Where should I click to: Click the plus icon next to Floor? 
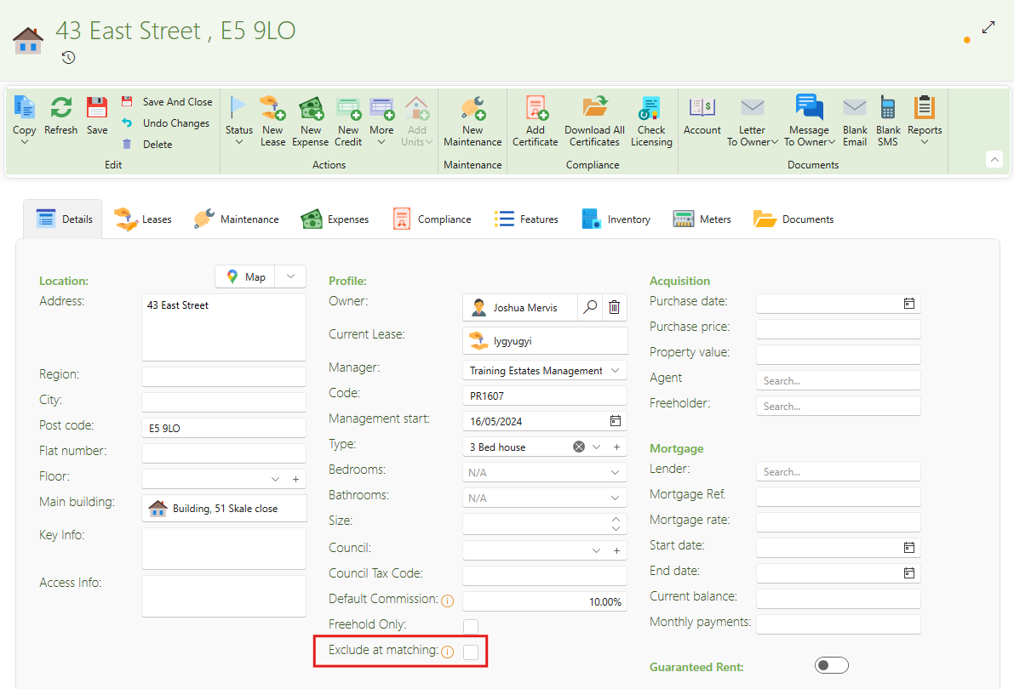point(295,479)
